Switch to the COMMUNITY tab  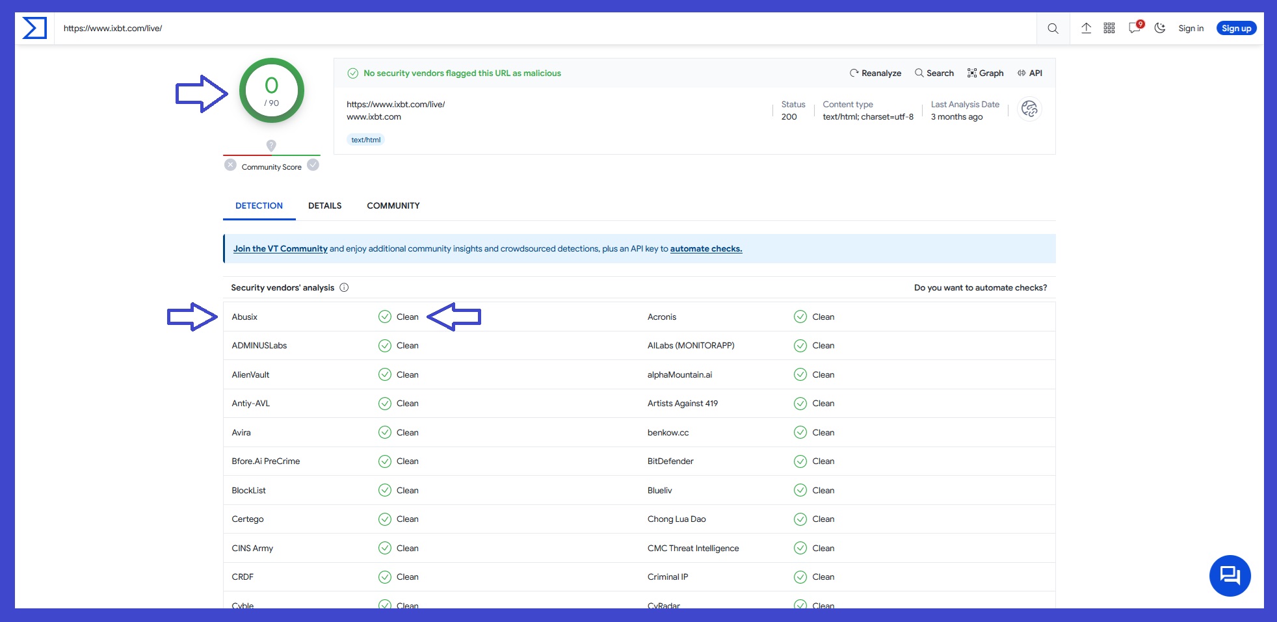tap(393, 205)
